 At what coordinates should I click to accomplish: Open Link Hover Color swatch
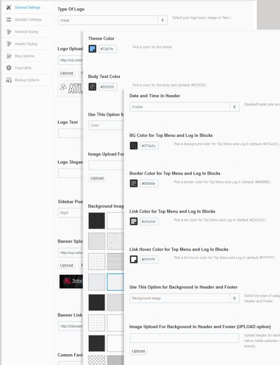point(134,259)
